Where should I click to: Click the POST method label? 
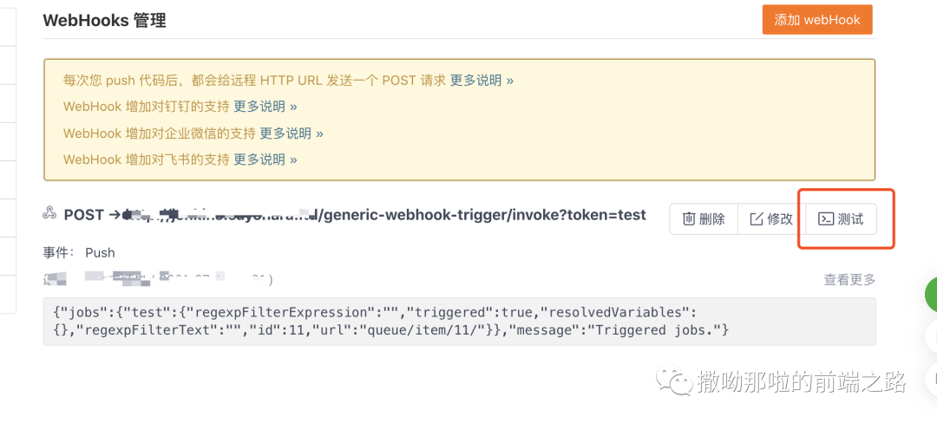click(x=83, y=214)
